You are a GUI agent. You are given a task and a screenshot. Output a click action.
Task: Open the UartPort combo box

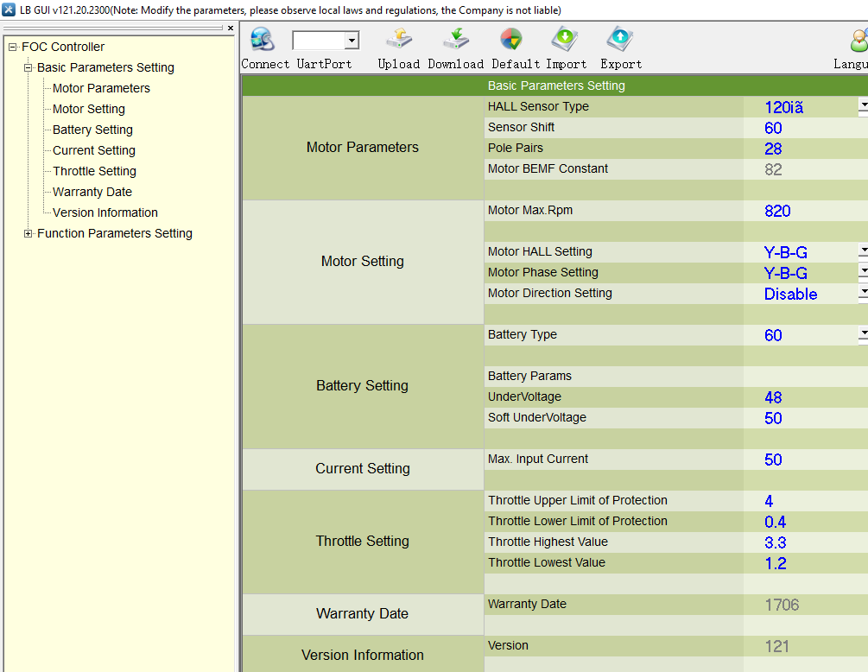pos(352,41)
